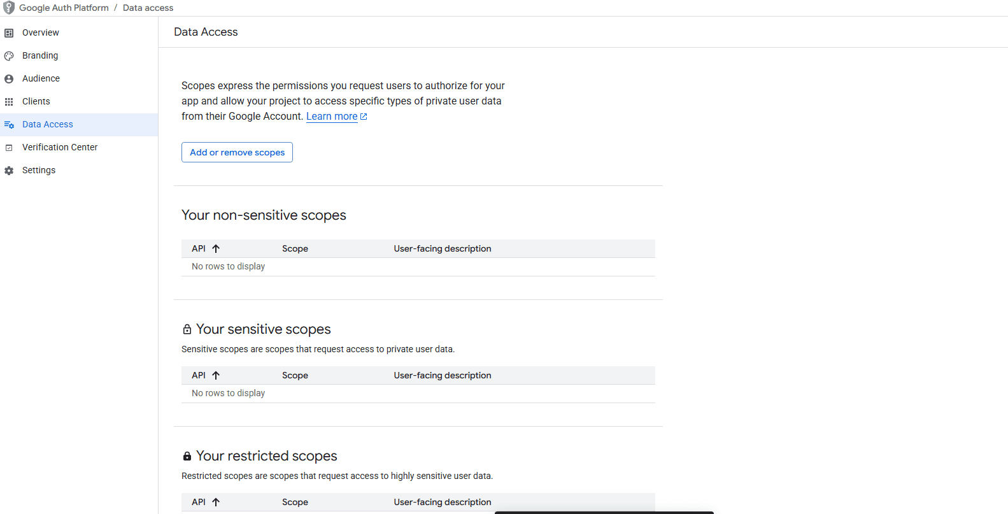Click the Your non-sensitive scopes heading

264,215
